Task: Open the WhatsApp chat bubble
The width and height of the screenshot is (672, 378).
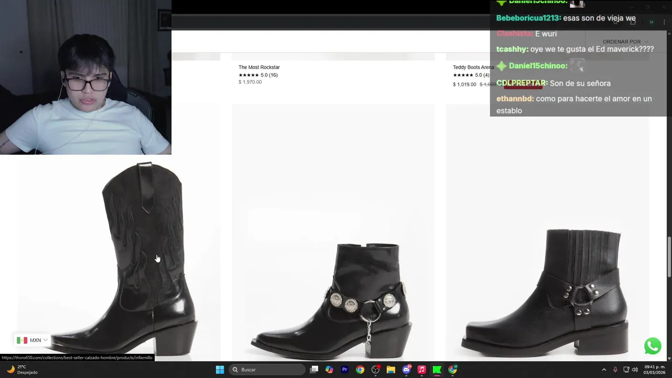Action: pyautogui.click(x=653, y=346)
